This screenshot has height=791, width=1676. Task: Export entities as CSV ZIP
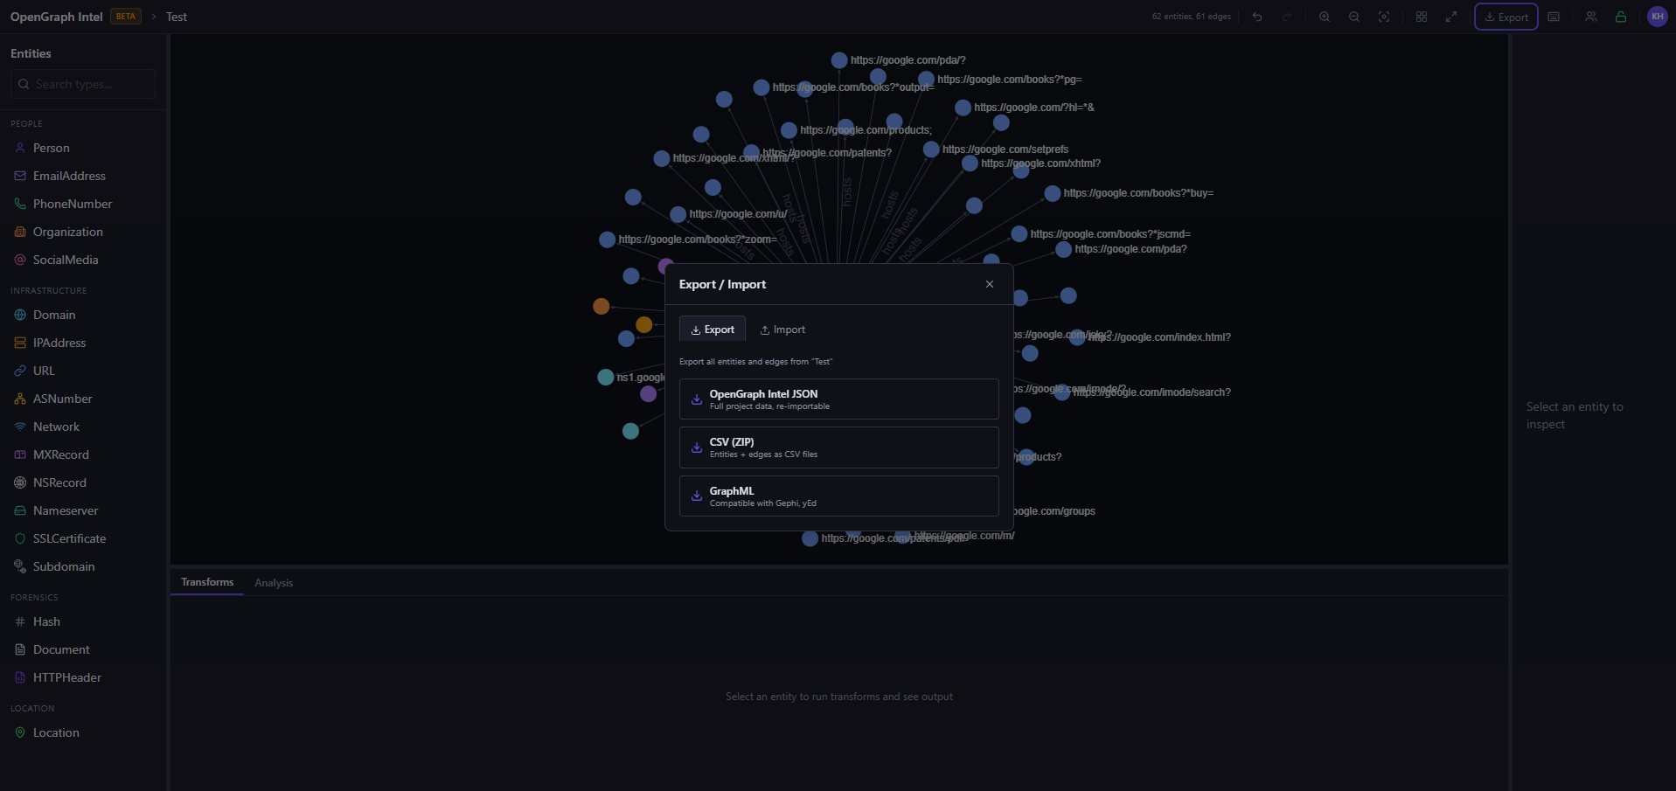(838, 447)
